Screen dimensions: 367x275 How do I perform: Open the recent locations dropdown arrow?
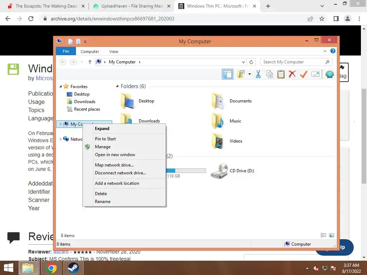82,62
